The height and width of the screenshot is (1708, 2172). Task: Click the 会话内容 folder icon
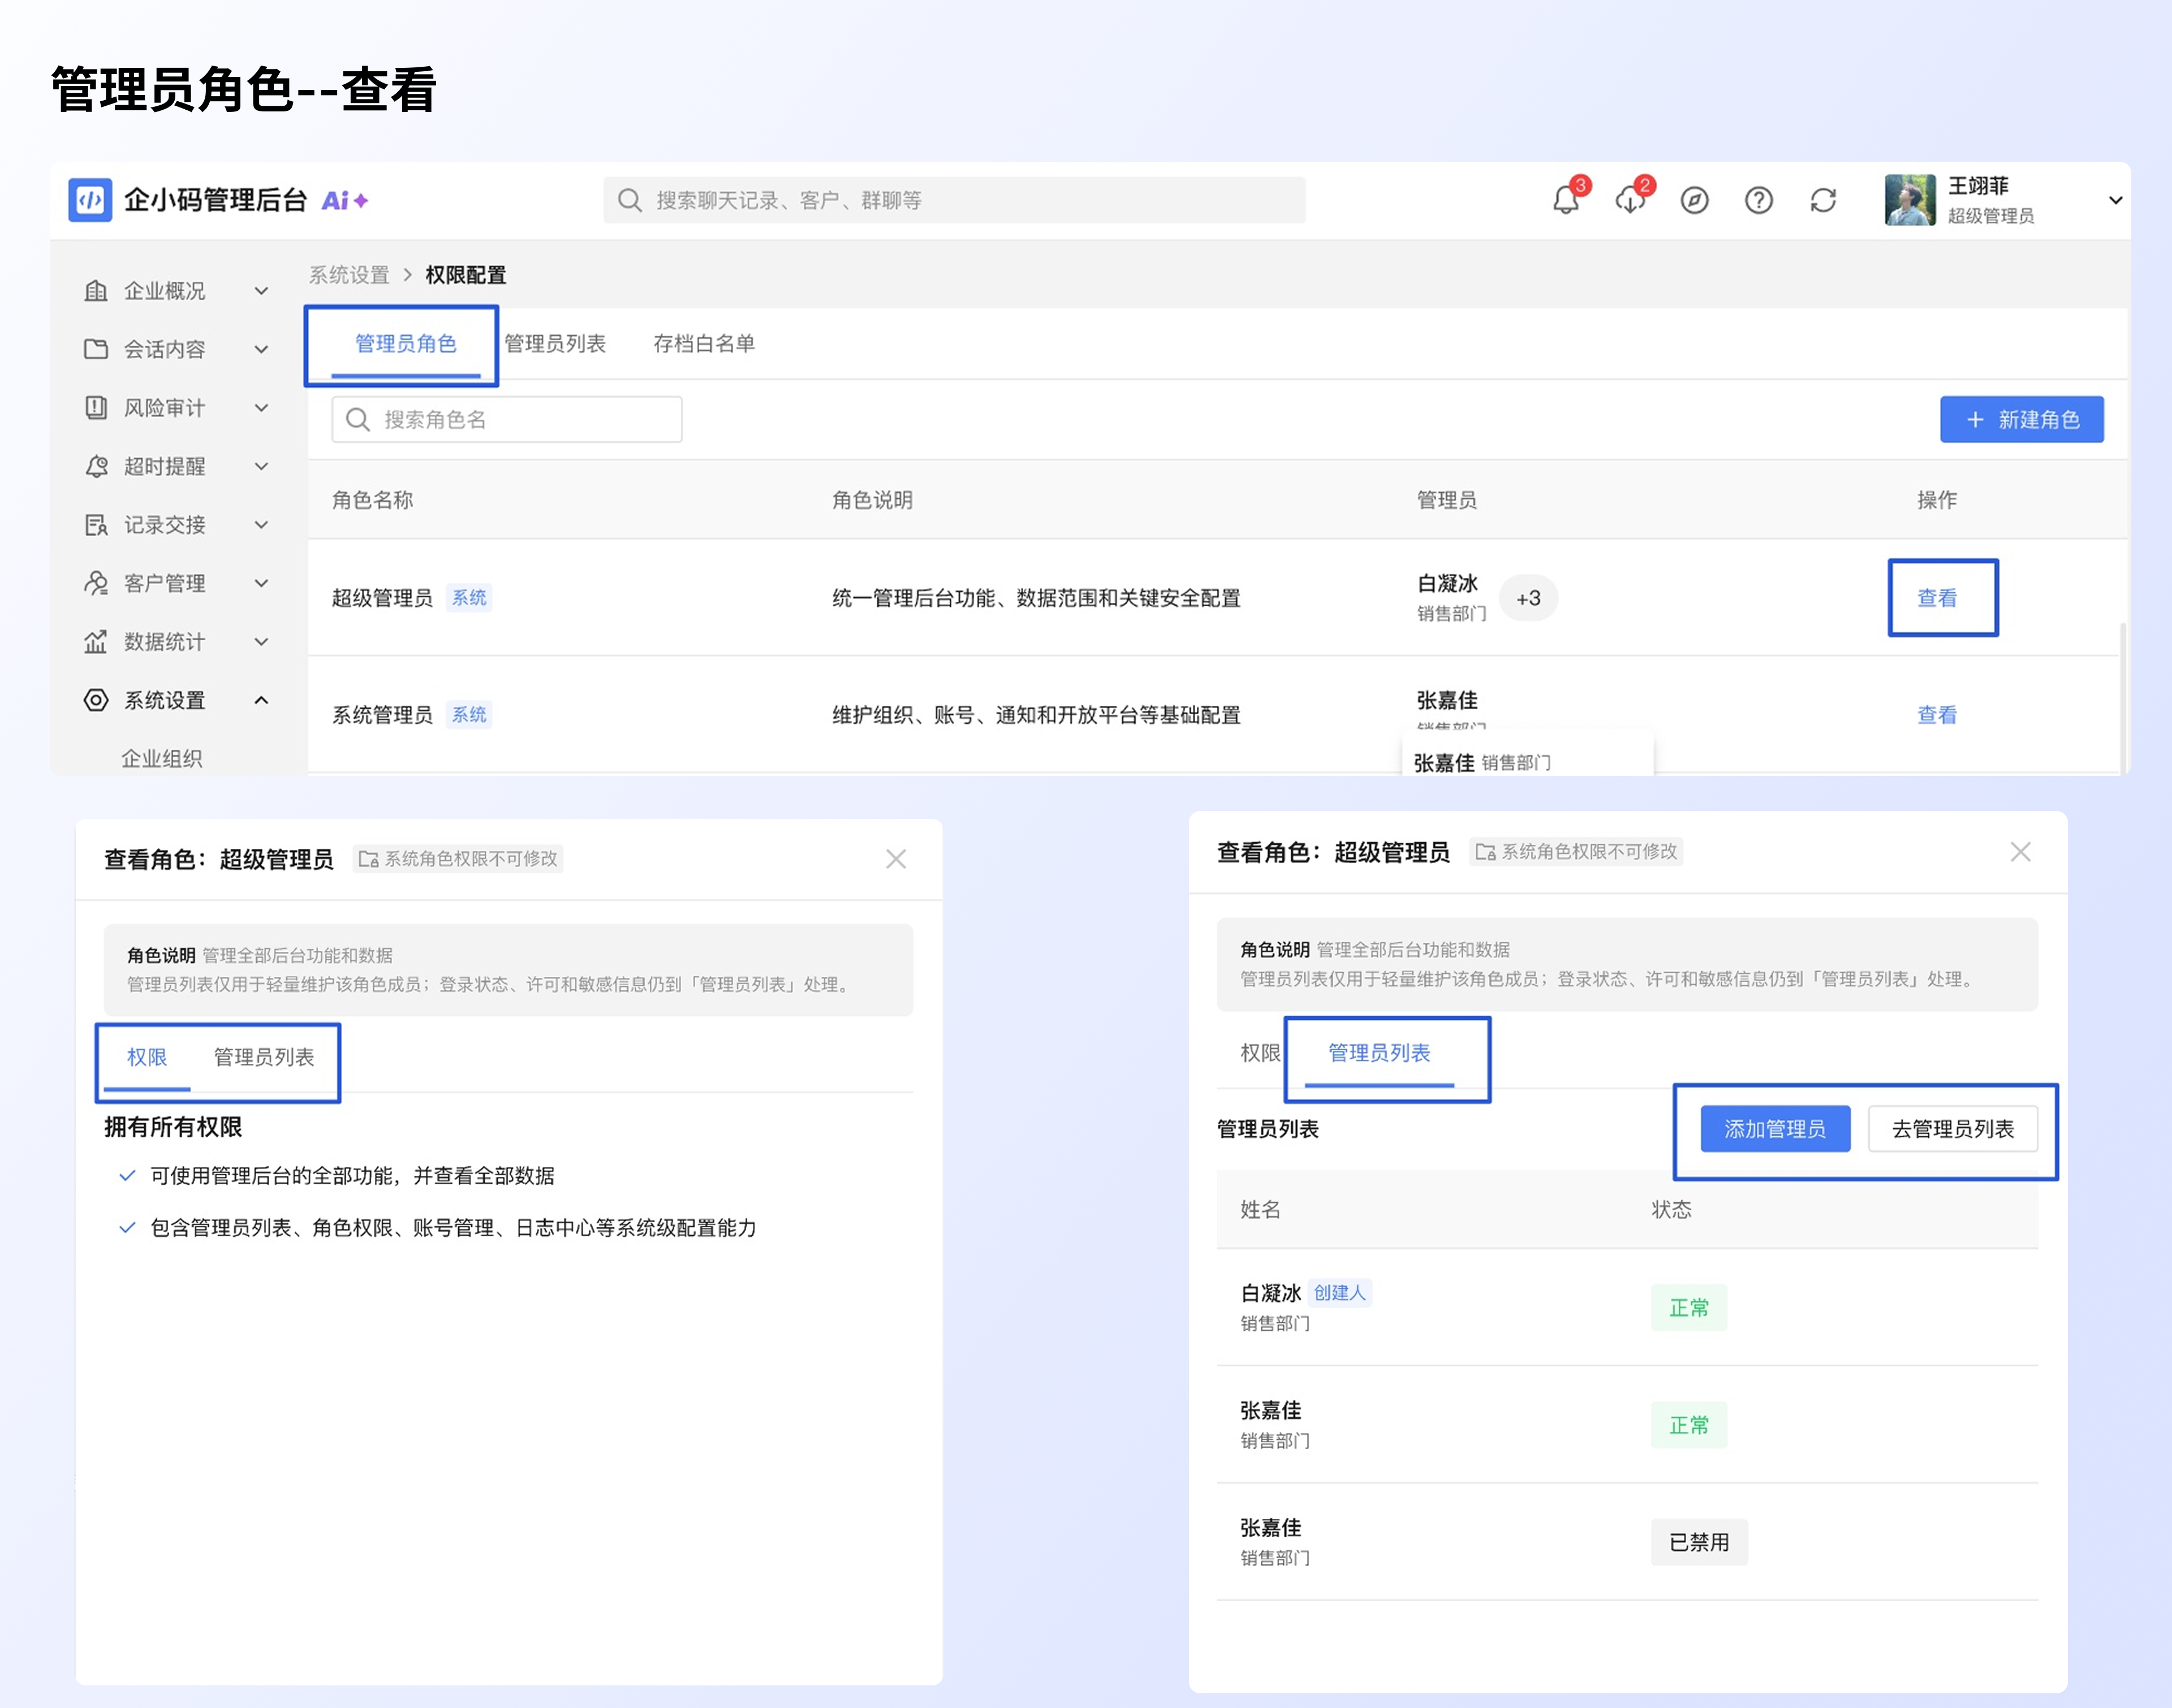tap(96, 349)
